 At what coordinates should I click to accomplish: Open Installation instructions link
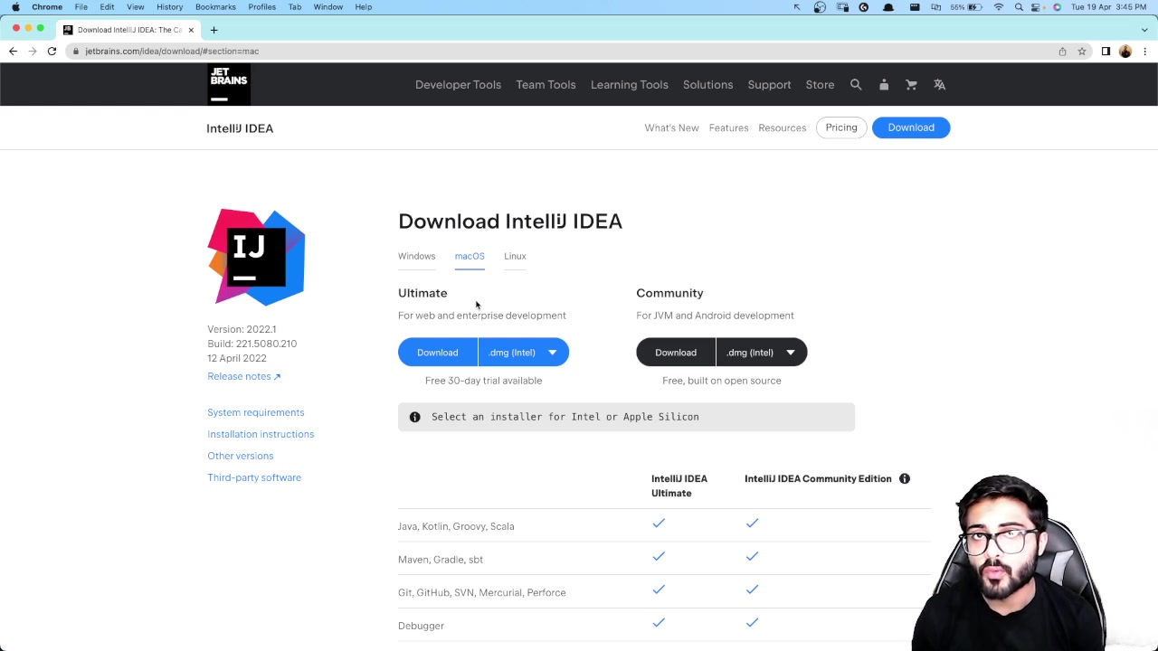tap(261, 434)
